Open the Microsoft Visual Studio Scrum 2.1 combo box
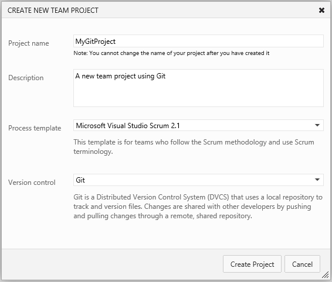 coord(198,125)
